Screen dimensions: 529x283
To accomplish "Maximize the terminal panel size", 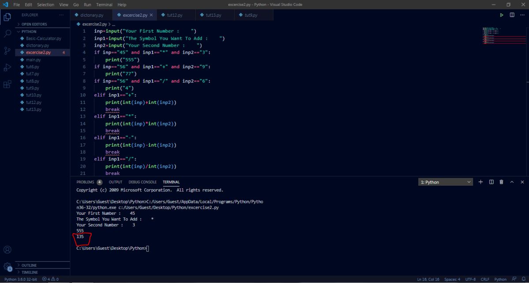I will (x=512, y=182).
